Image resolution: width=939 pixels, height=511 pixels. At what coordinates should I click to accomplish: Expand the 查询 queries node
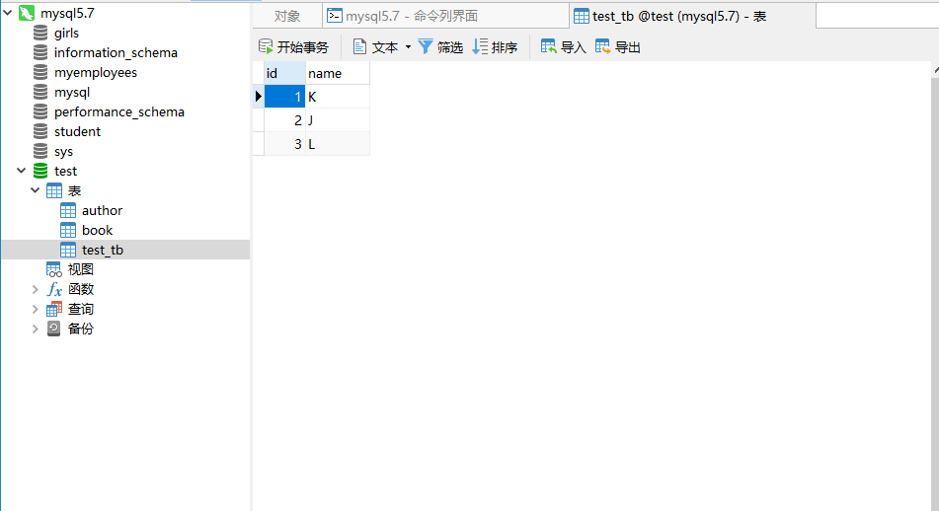pos(35,310)
